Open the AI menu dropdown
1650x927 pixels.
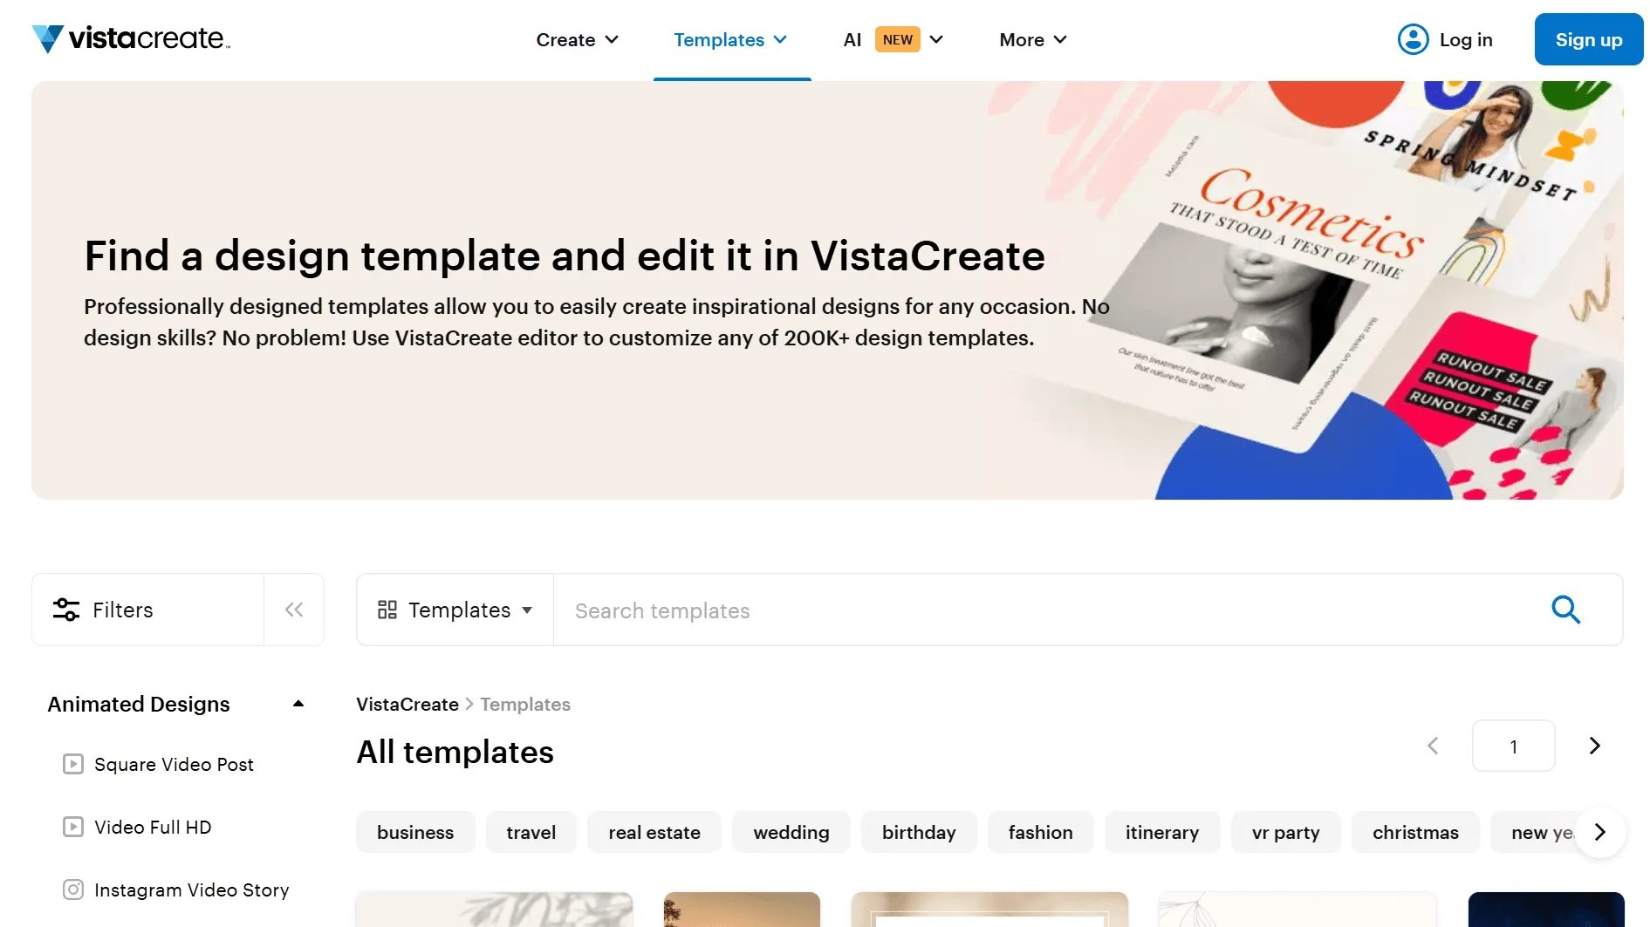coord(893,39)
